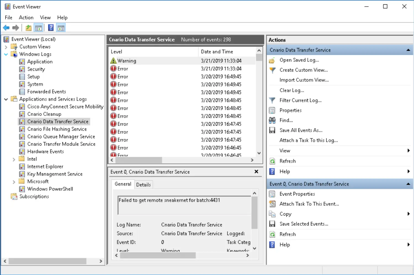Close the event preview pane
414x275 pixels.
(256, 172)
